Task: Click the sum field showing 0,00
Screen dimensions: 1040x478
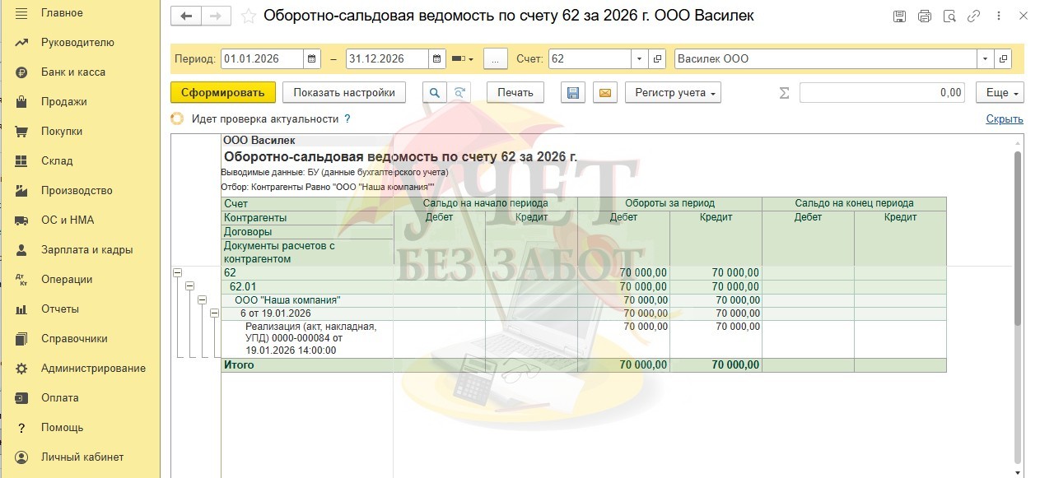Action: tap(882, 93)
